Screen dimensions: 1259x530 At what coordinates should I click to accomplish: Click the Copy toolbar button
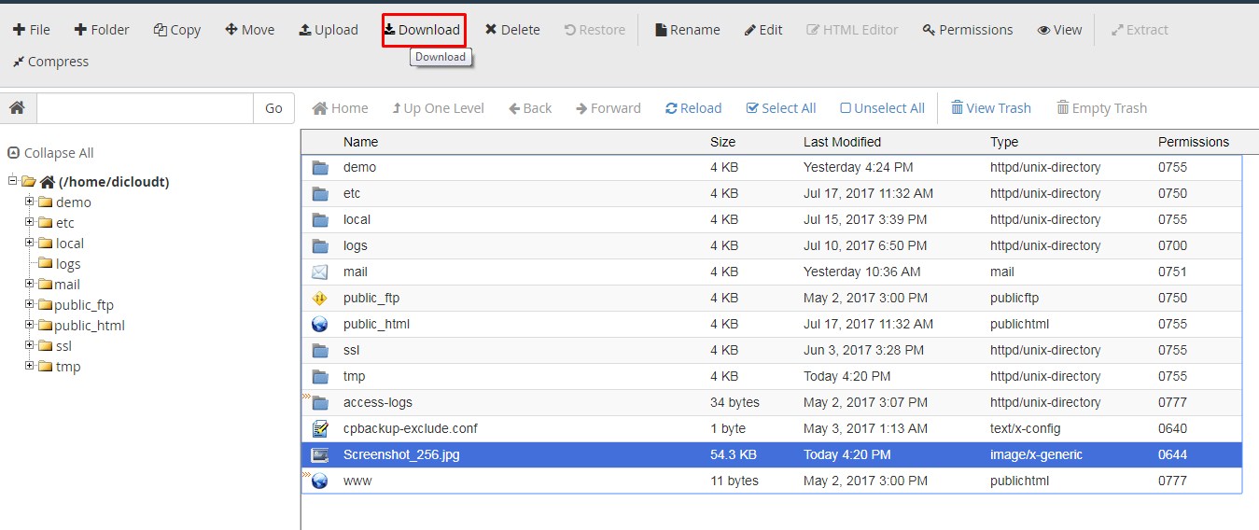click(177, 30)
